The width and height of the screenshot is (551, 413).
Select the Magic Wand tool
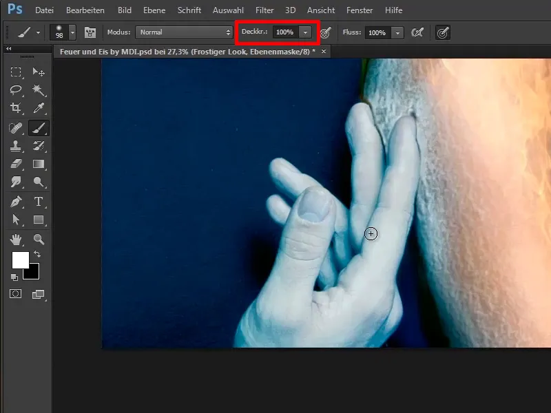[x=39, y=90]
